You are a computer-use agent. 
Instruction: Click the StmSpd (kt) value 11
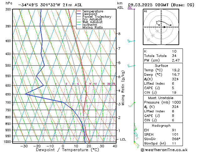pyautogui.click(x=174, y=144)
